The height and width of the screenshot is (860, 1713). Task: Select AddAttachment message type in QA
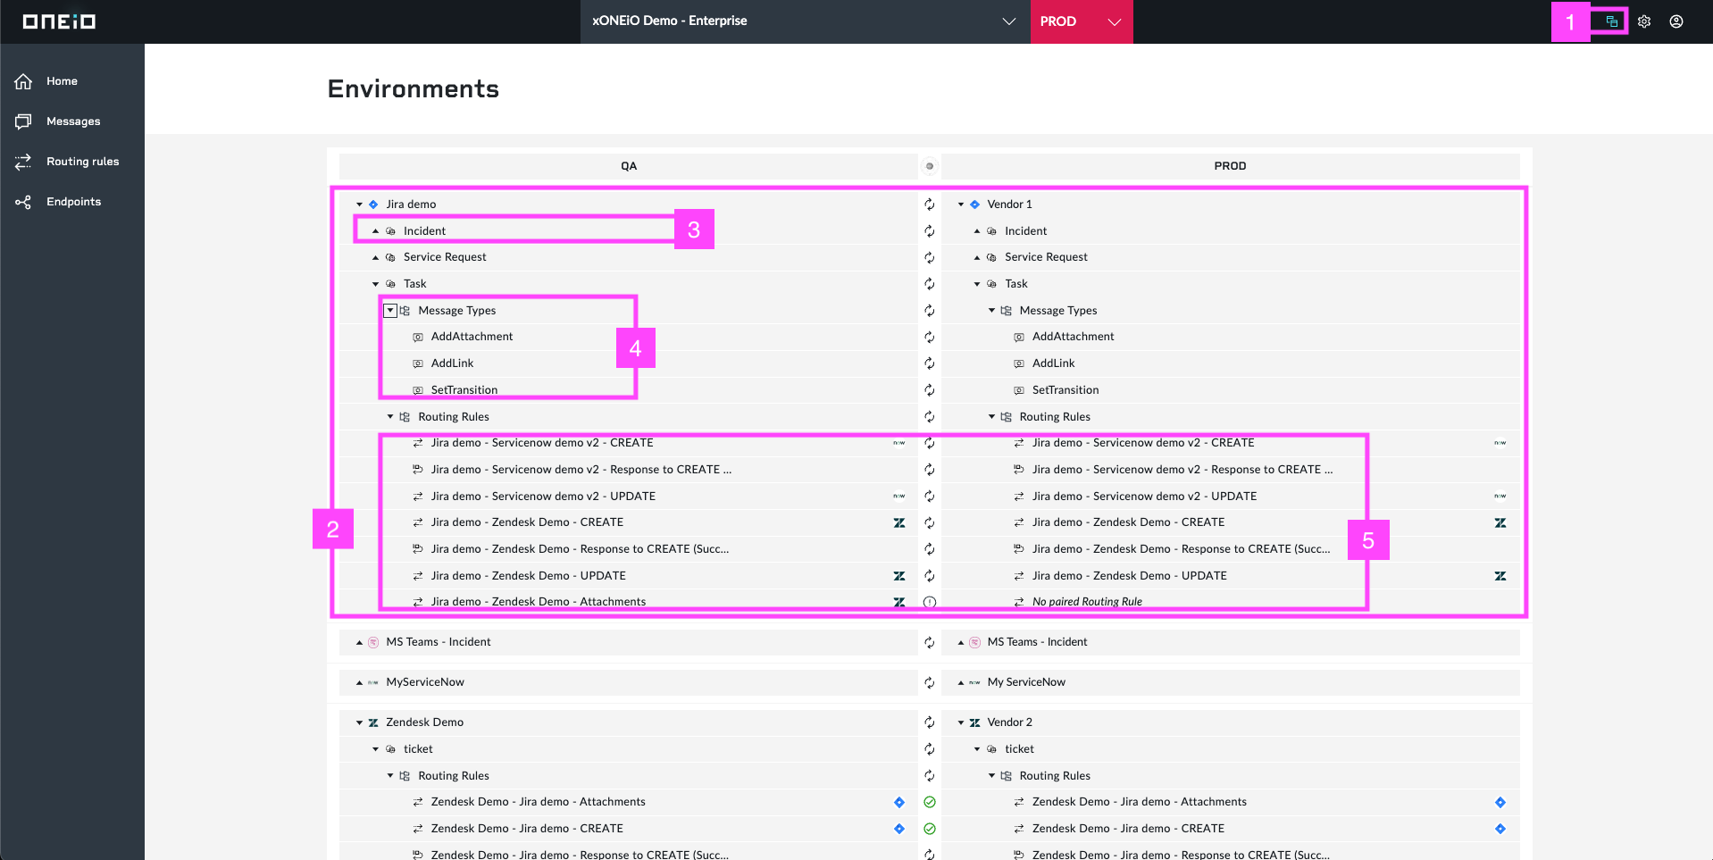tap(472, 337)
